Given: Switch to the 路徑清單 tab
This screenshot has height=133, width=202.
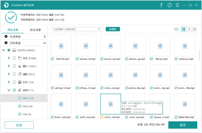Looking at the screenshot, I should click(35, 30).
